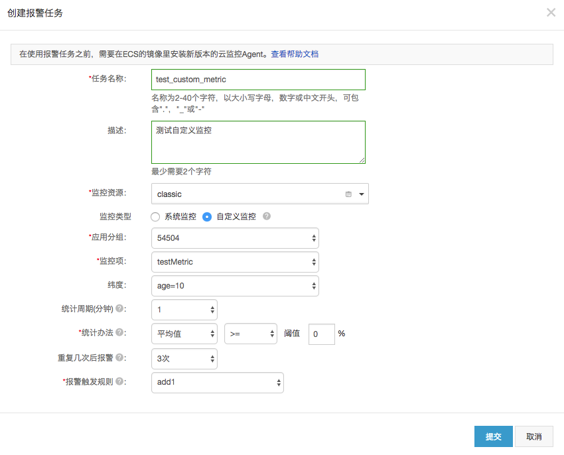The width and height of the screenshot is (564, 455).
Task: Click the hint text 最少需要2个字符
Action: (181, 172)
